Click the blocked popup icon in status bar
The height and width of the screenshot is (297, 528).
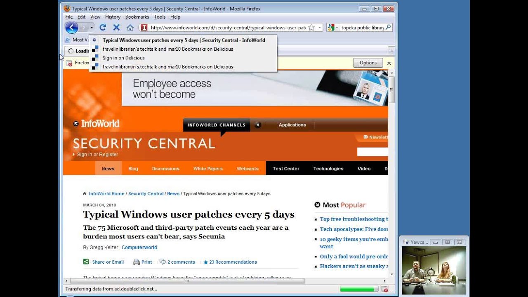click(384, 289)
